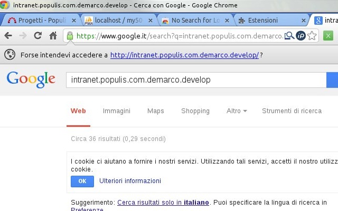Select the active intra Google tab
This screenshot has width=338, height=211.
(x=325, y=21)
